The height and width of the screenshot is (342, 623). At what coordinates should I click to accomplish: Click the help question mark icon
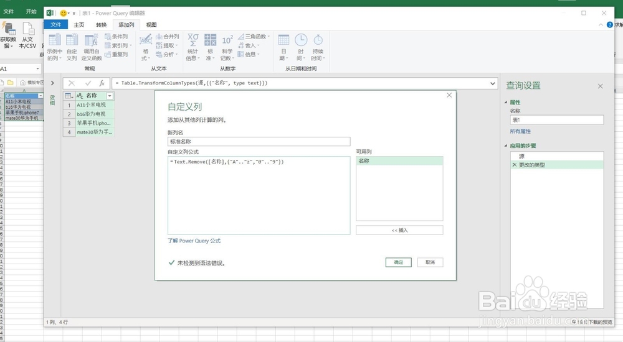pos(610,25)
